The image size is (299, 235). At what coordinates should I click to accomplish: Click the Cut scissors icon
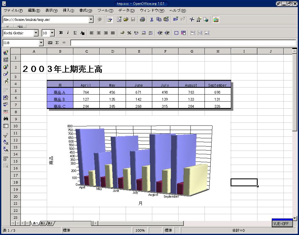point(151,20)
